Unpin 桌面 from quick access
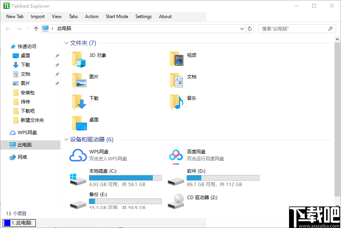341x228 pixels. click(x=57, y=55)
